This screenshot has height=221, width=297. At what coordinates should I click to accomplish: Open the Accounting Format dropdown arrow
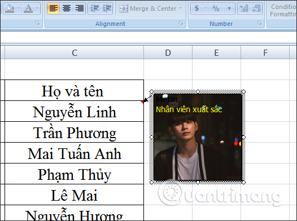point(206,8)
